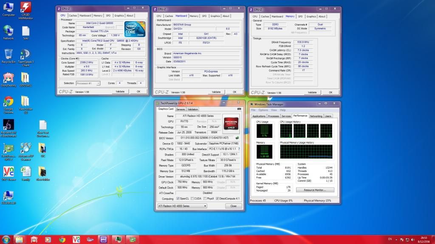This screenshot has height=244, width=435.
Task: Open Processor #1 selection dropdown in CPU-Z
Action: [x=88, y=83]
